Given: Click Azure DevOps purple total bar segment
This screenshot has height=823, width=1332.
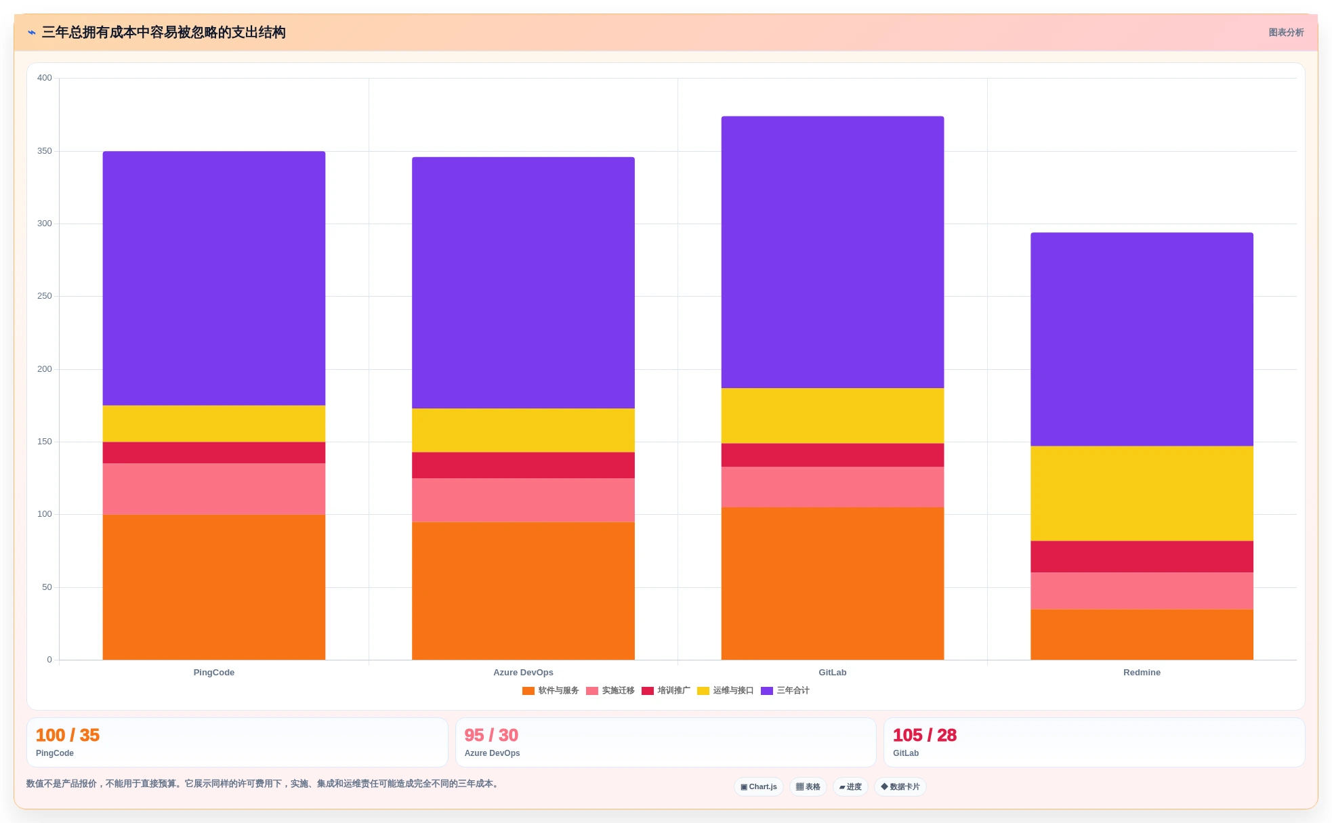Looking at the screenshot, I should pos(523,282).
